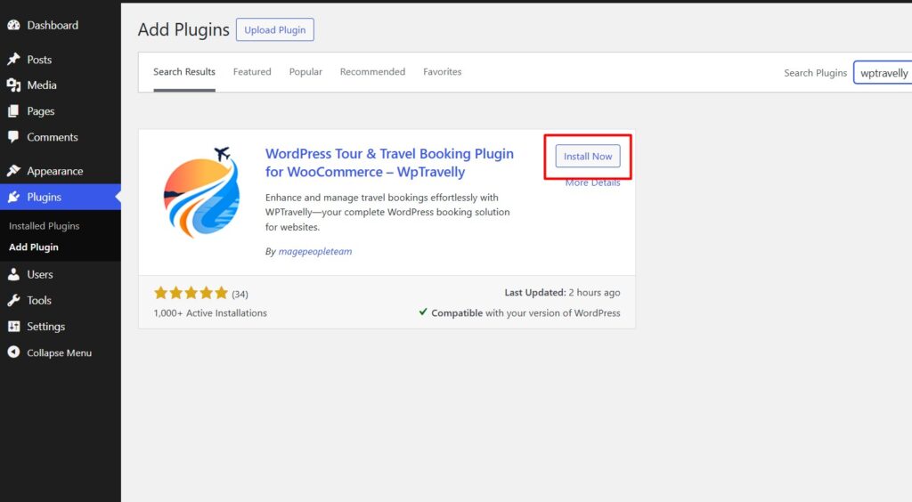Switch to the Favorites tab
This screenshot has width=912, height=502.
pos(443,72)
